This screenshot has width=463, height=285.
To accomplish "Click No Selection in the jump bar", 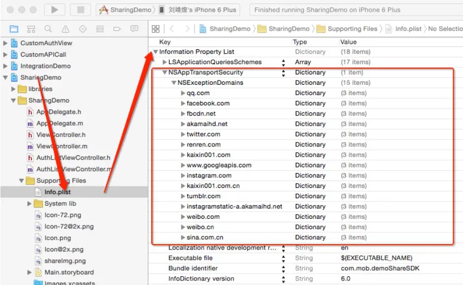I will pyautogui.click(x=445, y=29).
